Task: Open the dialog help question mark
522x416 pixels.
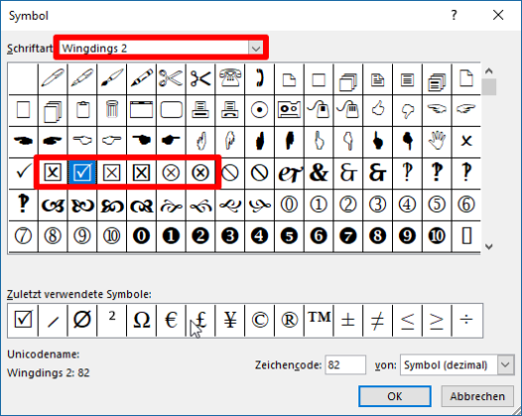Action: 454,15
